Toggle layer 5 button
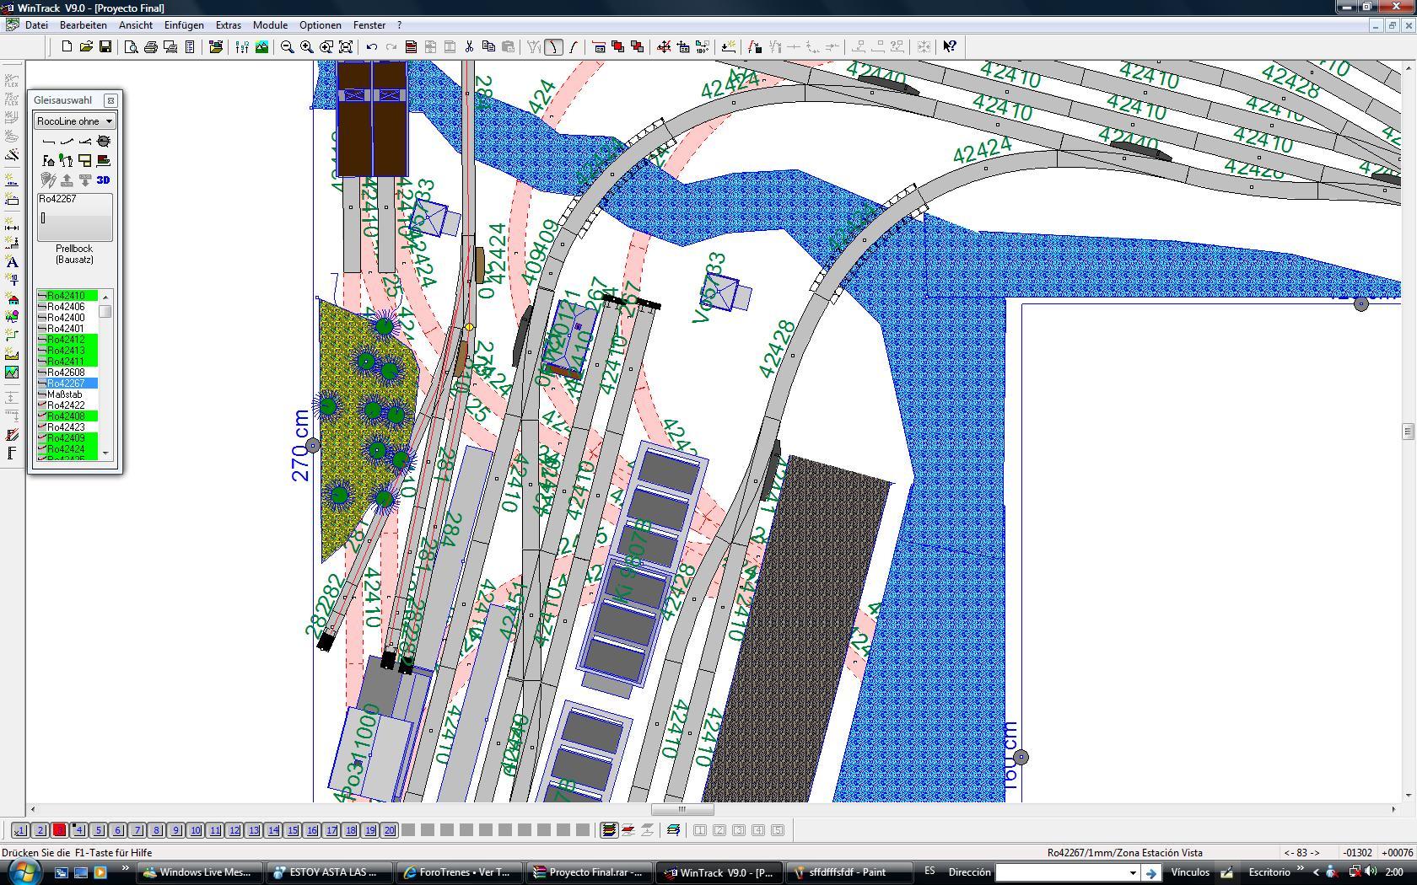Image resolution: width=1417 pixels, height=885 pixels. 98,830
